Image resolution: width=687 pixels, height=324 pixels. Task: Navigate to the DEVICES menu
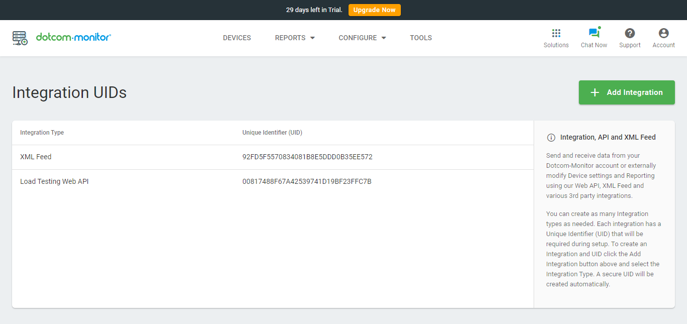pyautogui.click(x=236, y=38)
